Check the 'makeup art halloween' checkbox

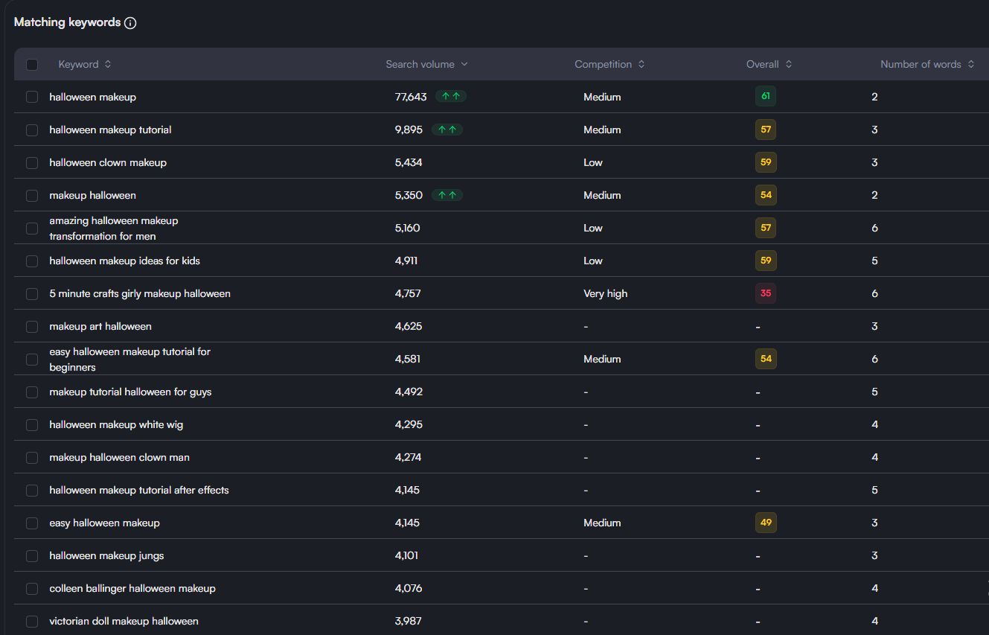(x=32, y=327)
